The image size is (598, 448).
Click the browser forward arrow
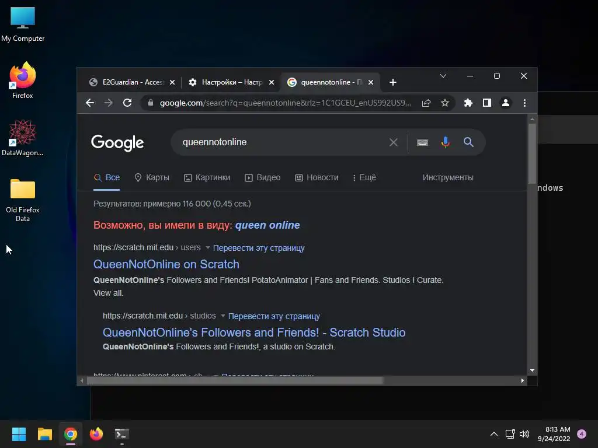[109, 103]
